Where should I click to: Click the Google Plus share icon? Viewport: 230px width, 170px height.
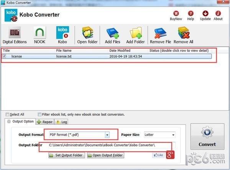pyautogui.click(x=170, y=155)
